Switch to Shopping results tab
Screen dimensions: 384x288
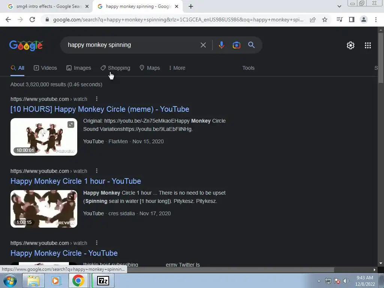(x=115, y=68)
